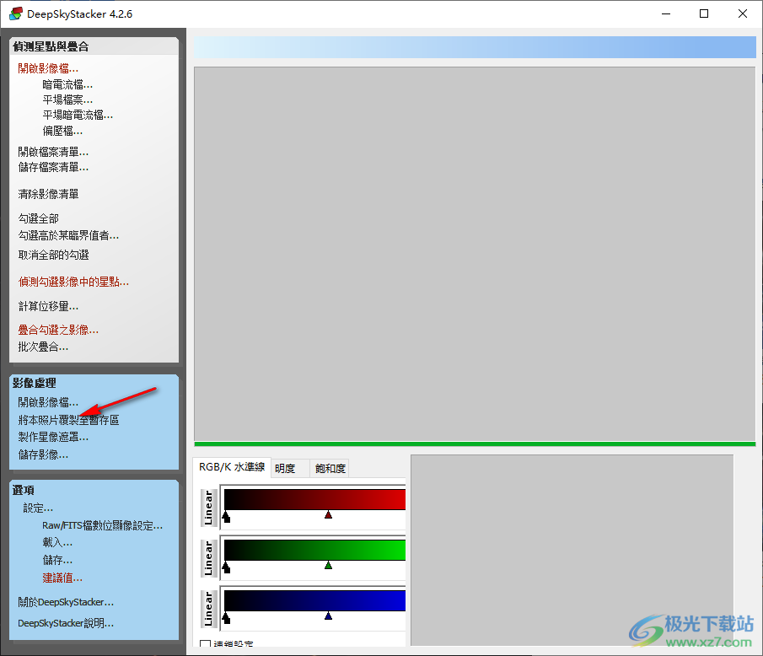Click 儲存 under 設定
The image size is (763, 656).
(x=57, y=560)
